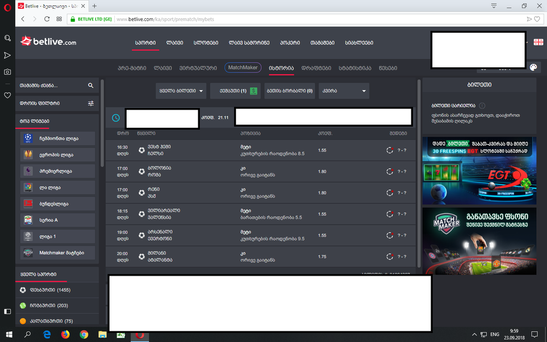The height and width of the screenshot is (342, 547).
Task: Click Match Maker promo banner
Action: point(479,241)
